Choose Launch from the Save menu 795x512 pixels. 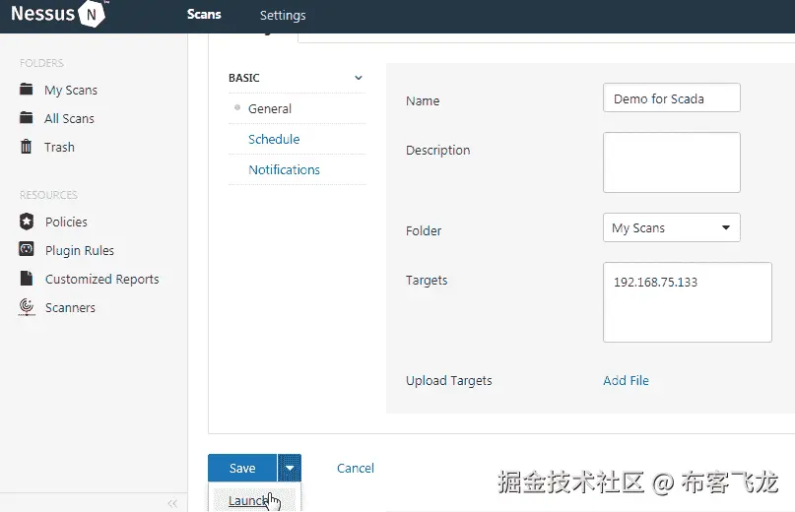[x=253, y=500]
